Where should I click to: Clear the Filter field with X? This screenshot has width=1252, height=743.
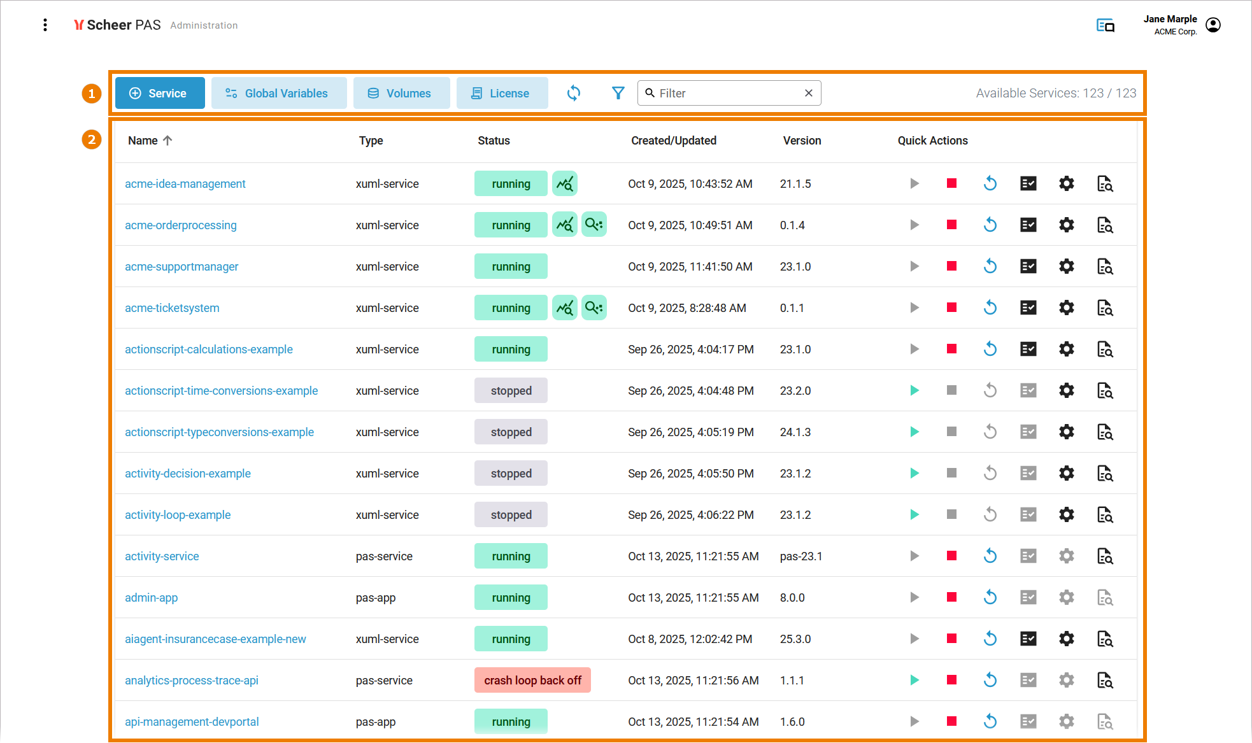pyautogui.click(x=808, y=93)
